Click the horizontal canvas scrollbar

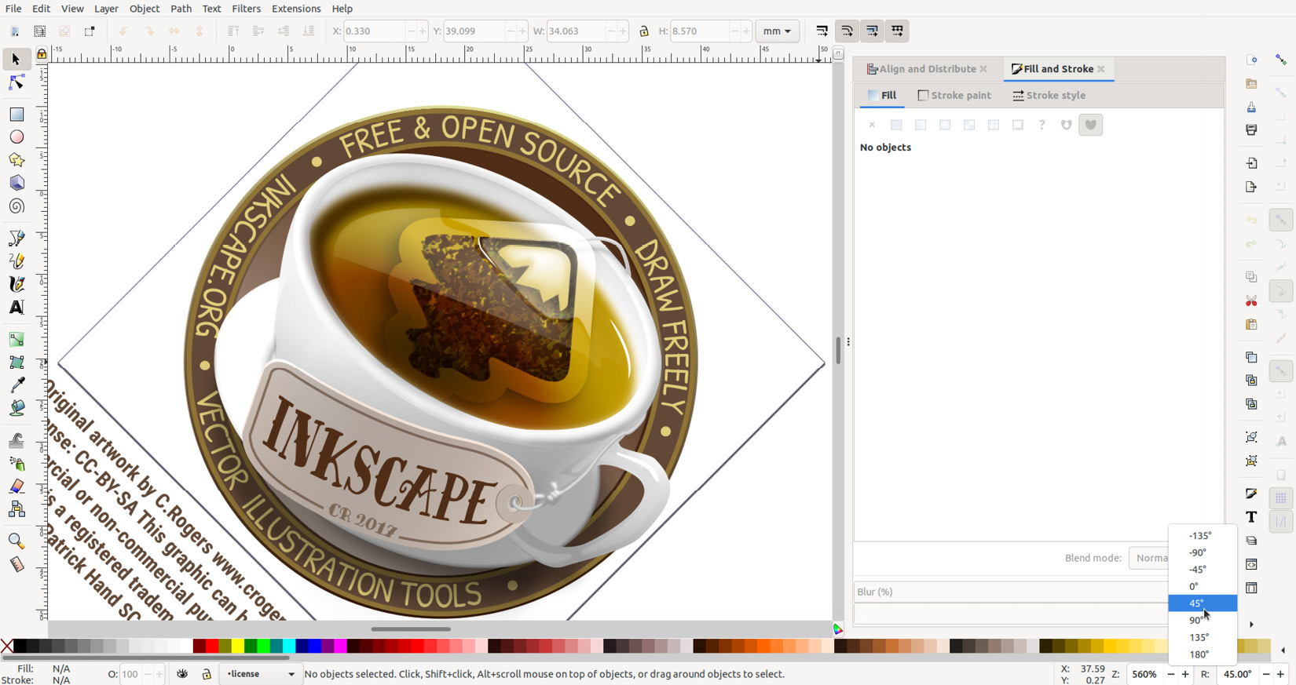(411, 629)
